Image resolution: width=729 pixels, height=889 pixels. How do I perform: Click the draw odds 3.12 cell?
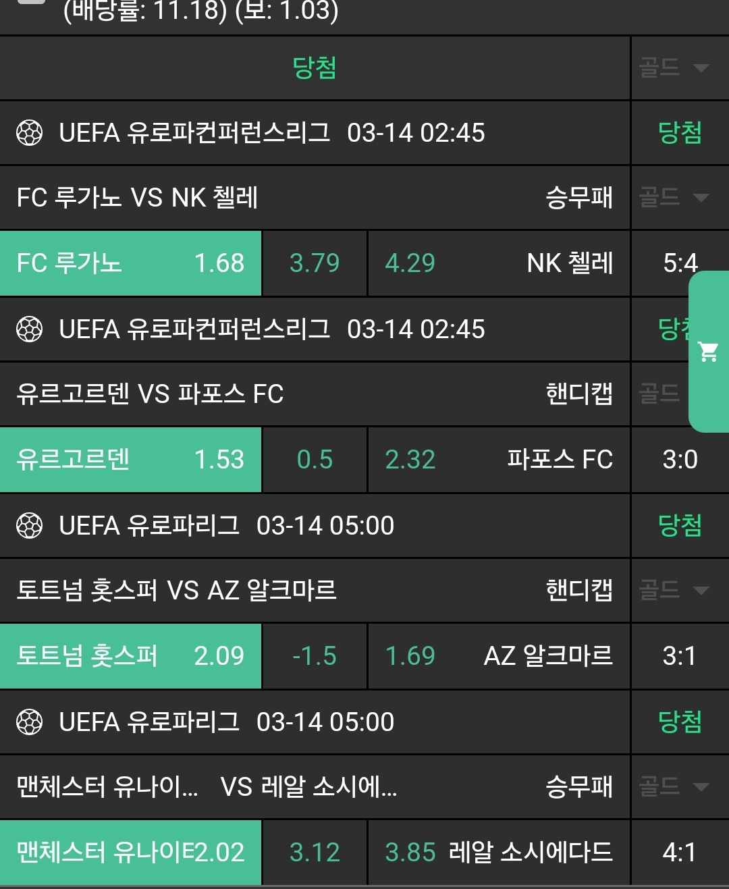click(x=315, y=853)
